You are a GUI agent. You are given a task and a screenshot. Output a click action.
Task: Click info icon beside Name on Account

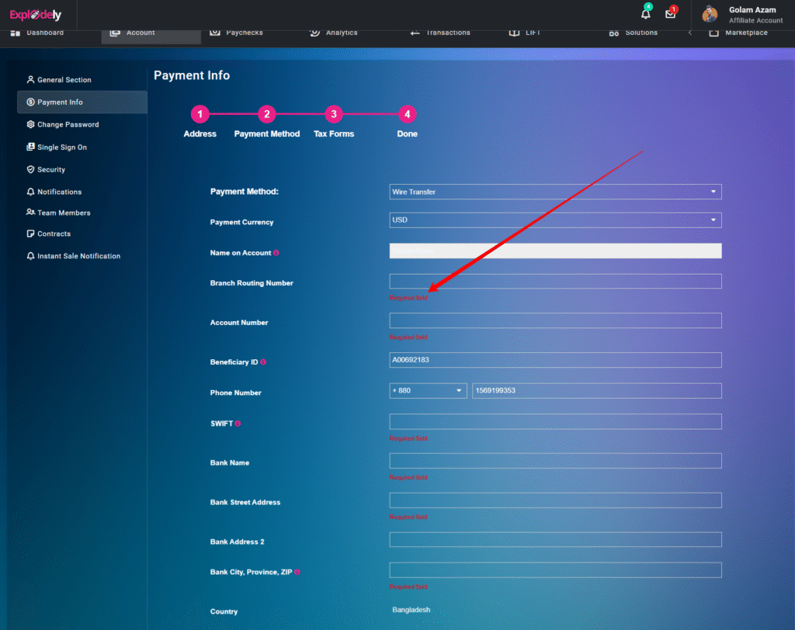pos(276,253)
